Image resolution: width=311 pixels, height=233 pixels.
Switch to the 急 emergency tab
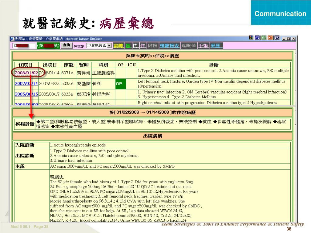[128, 46]
